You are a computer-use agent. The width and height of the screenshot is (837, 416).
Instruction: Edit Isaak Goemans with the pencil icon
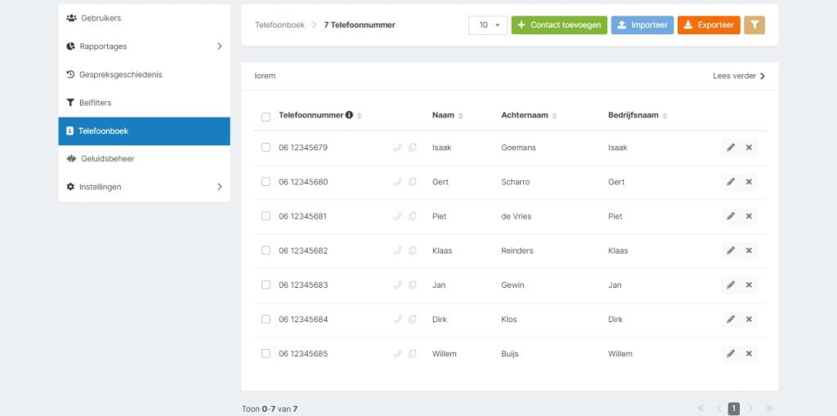(x=731, y=148)
